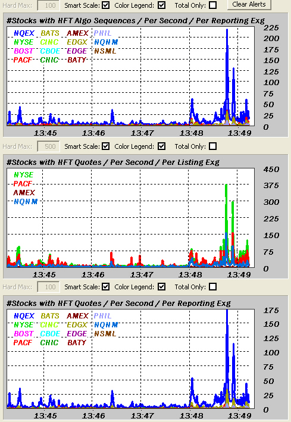Viewport: 291px width, 422px height.
Task: Select the NQEX legend entry in the top chart
Action: tap(24, 33)
